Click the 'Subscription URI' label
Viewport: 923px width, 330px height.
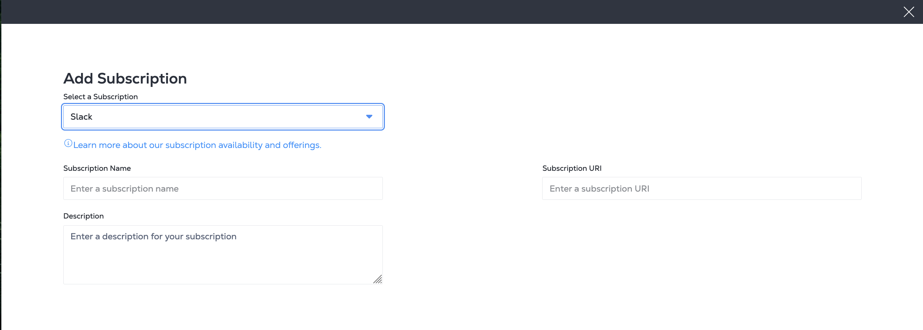tap(572, 168)
